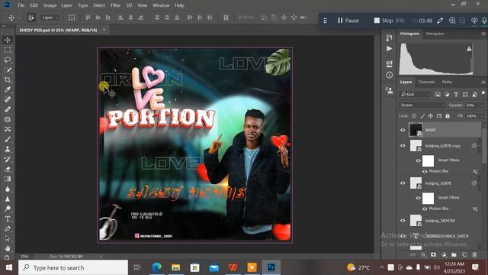Click the new adjustment layer icon
488x275 pixels.
pyautogui.click(x=444, y=254)
